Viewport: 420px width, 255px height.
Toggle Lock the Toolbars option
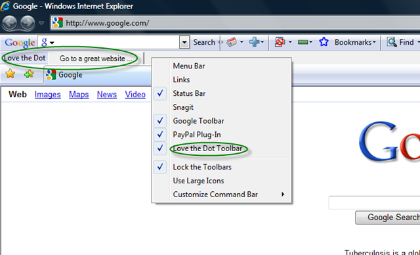pos(222,167)
